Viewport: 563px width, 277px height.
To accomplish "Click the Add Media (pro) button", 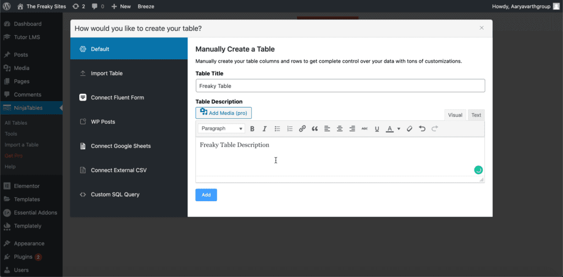I will [223, 113].
